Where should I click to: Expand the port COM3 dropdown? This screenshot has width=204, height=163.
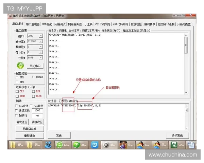coord(41,36)
